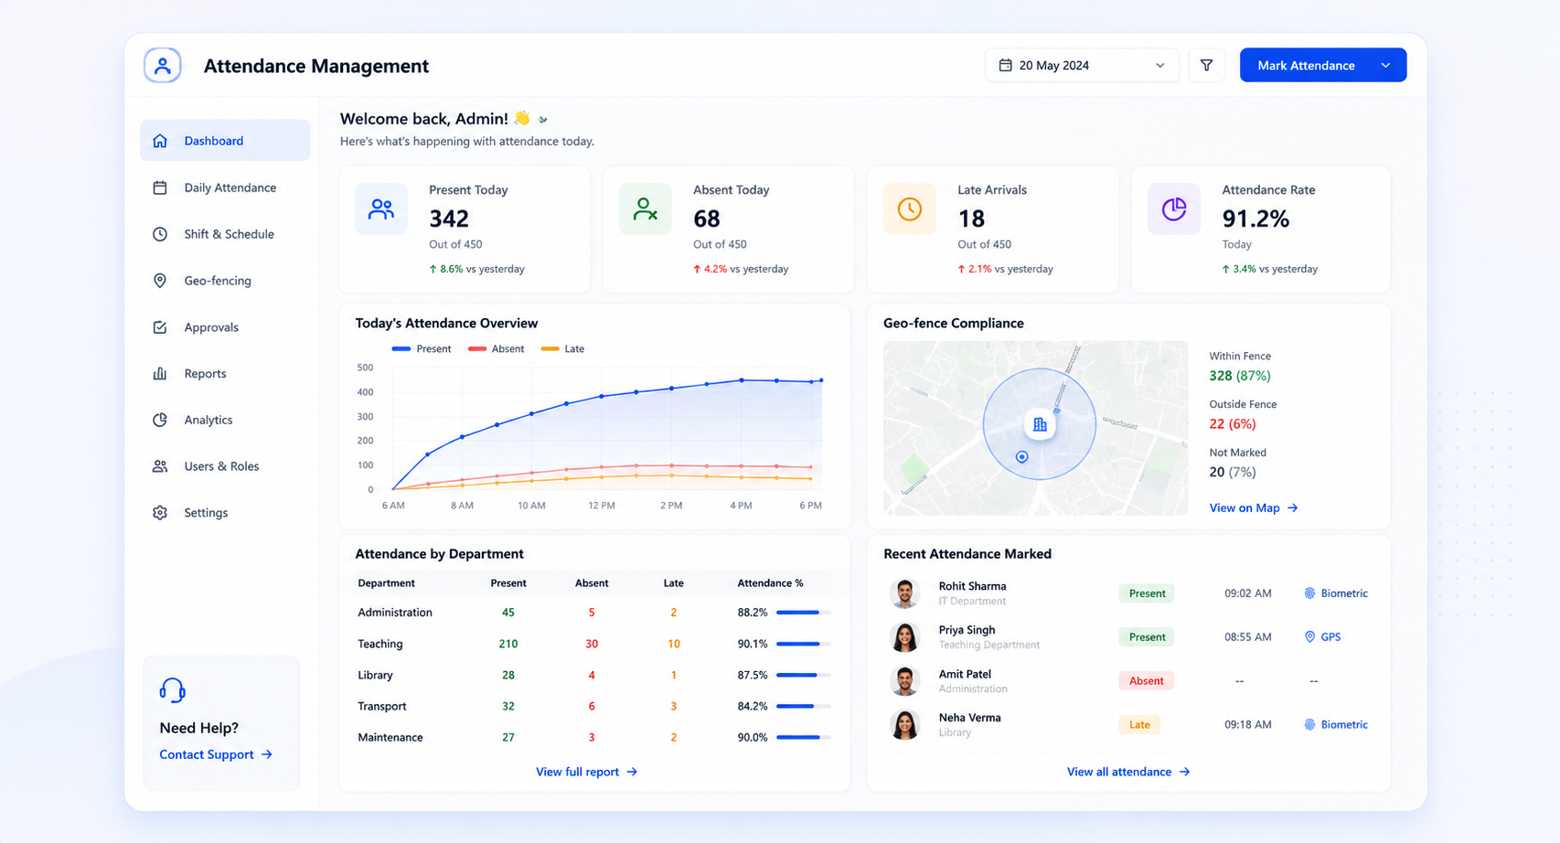Viewport: 1560px width, 843px height.
Task: Click the Outside Fence 22 (6%) value
Action: [x=1233, y=424]
